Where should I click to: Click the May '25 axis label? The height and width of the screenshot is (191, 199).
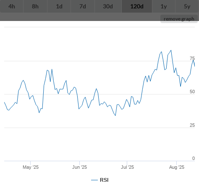pos(31,167)
